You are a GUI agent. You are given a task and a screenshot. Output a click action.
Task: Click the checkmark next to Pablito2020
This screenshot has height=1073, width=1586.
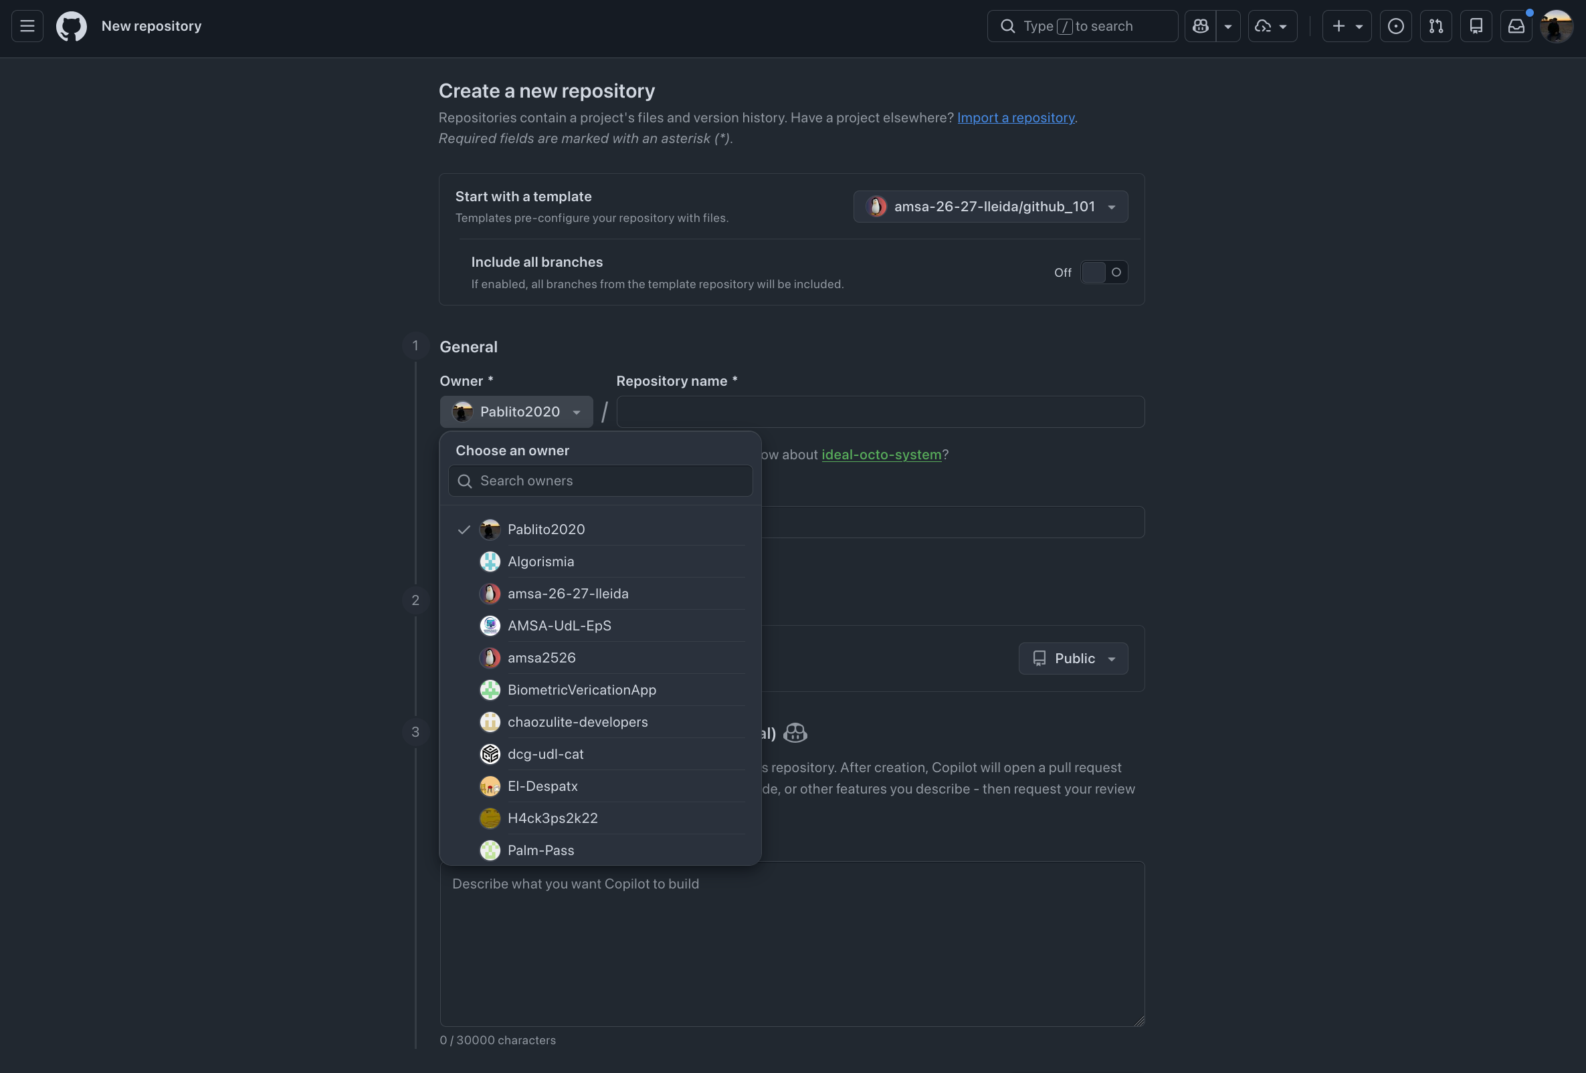[464, 530]
